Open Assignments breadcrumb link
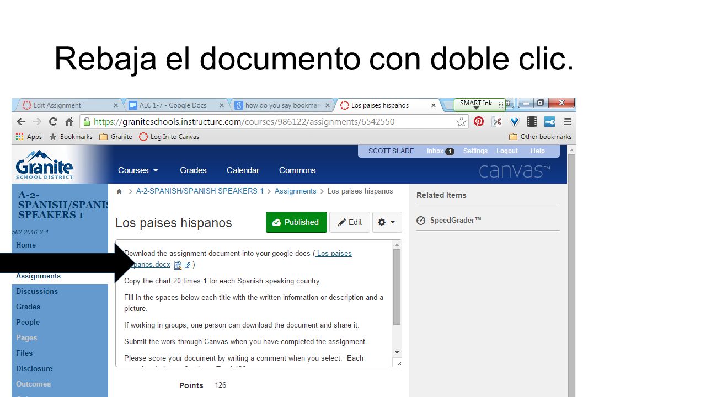This screenshot has height=397, width=706. [x=296, y=191]
